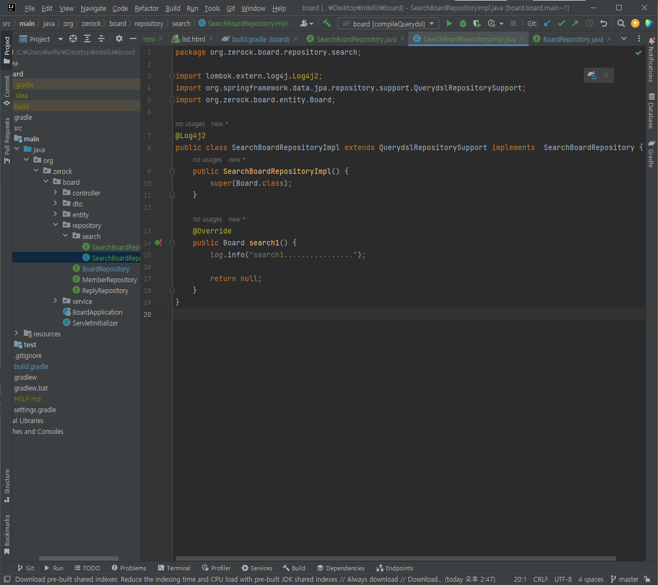Collapse the repository folder
The width and height of the screenshot is (658, 585).
pyautogui.click(x=56, y=225)
